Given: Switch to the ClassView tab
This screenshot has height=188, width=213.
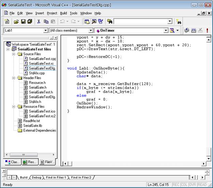Looking at the screenshot, I should point(13,162).
